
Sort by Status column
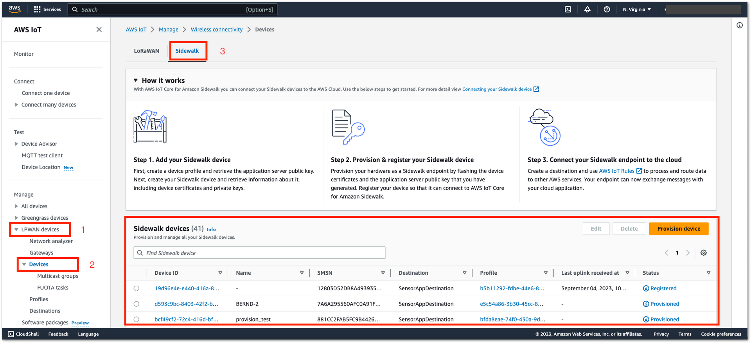[x=708, y=273]
